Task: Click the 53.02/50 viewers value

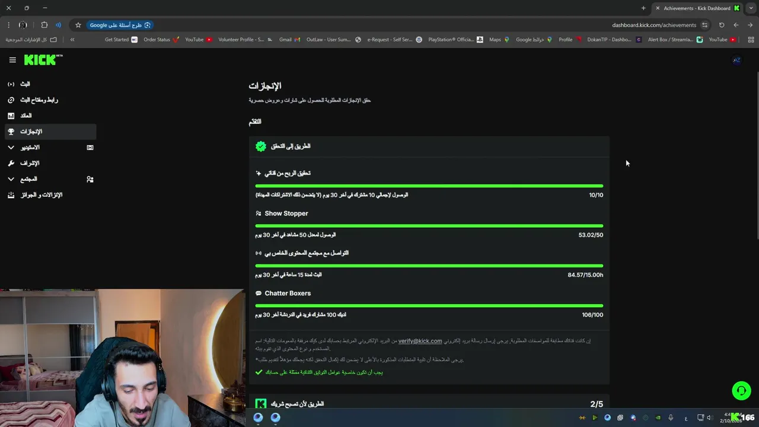Action: click(591, 235)
